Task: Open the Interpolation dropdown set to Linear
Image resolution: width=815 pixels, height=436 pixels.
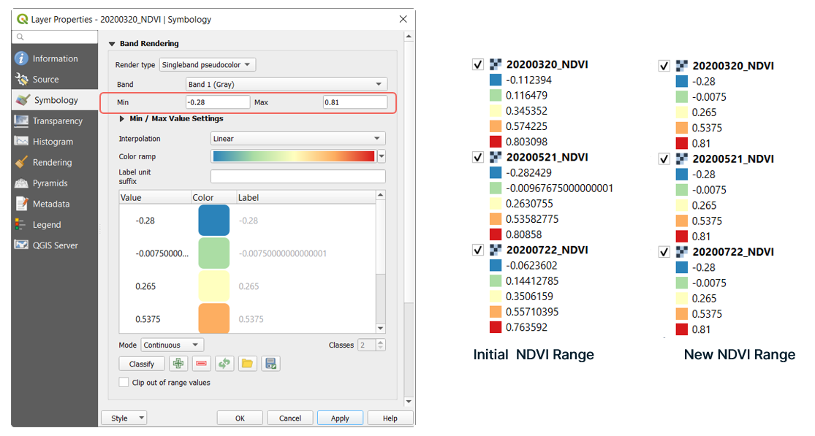Action: (297, 139)
